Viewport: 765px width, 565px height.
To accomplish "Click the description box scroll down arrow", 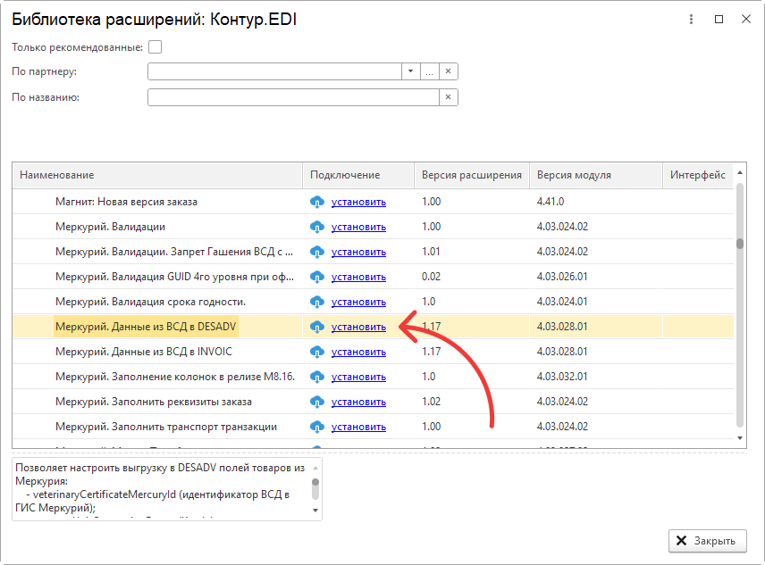I will [x=315, y=511].
